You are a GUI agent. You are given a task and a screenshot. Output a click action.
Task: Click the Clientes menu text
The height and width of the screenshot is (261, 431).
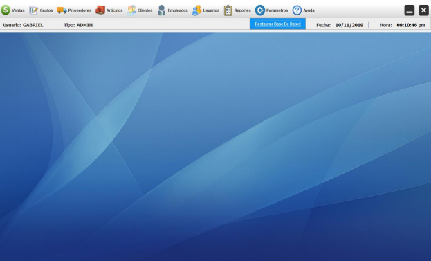tap(145, 10)
